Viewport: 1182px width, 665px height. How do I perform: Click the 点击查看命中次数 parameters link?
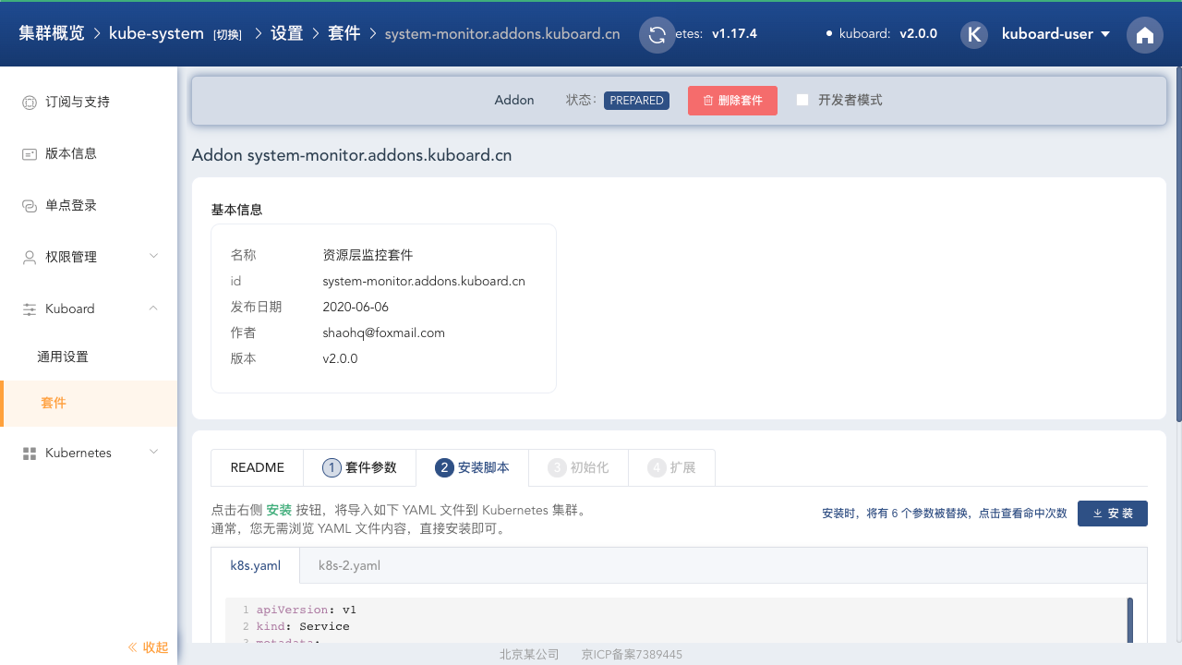[x=1022, y=514]
